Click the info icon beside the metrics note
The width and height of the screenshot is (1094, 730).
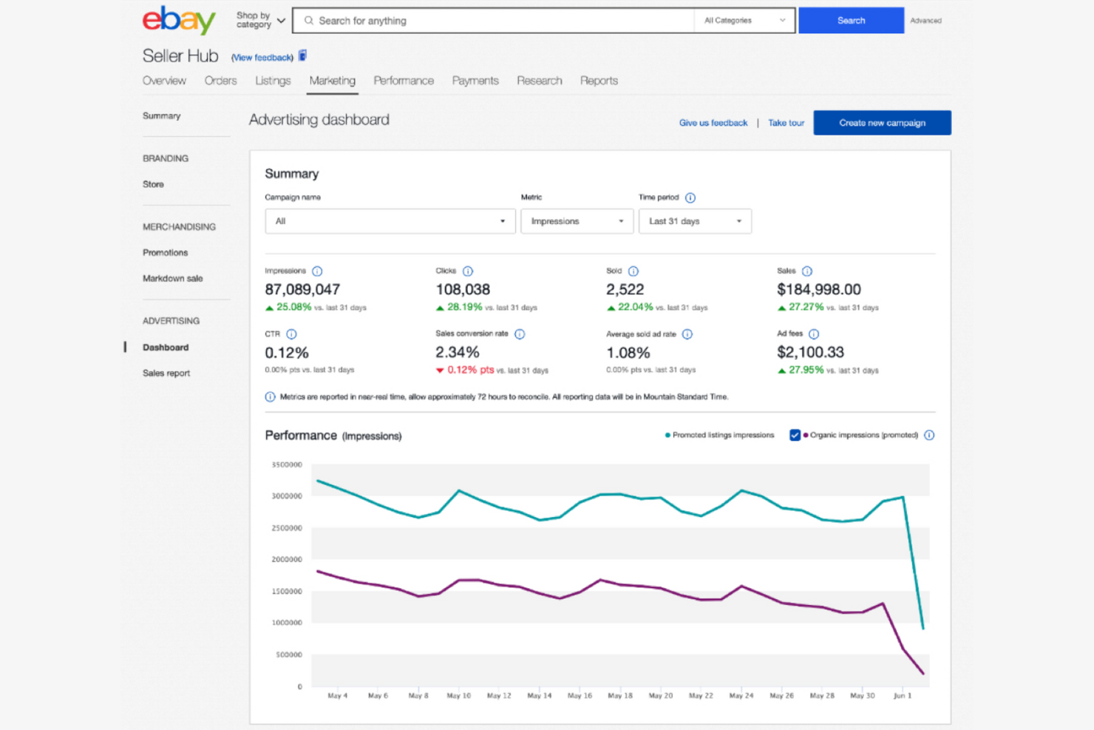(270, 397)
